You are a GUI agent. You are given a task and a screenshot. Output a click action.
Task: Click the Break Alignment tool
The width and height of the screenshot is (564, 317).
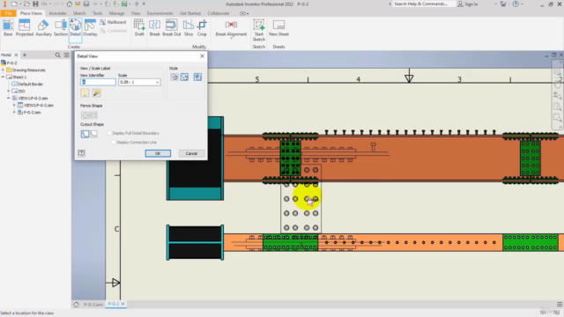[231, 27]
